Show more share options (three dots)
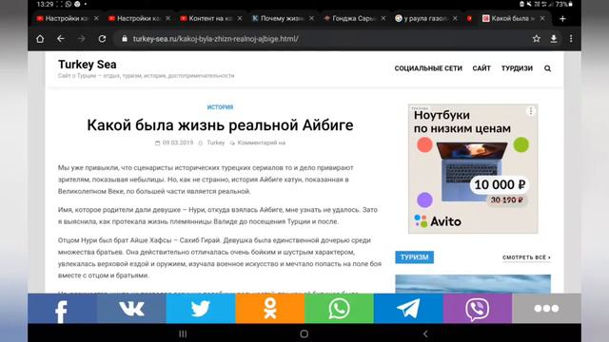This screenshot has height=342, width=609. 546,309
